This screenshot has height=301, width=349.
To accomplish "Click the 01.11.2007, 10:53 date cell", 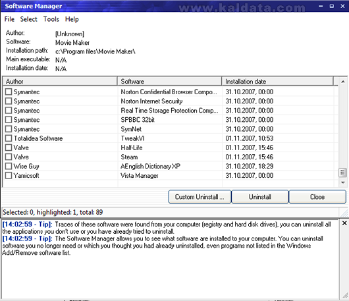I will tap(250, 138).
